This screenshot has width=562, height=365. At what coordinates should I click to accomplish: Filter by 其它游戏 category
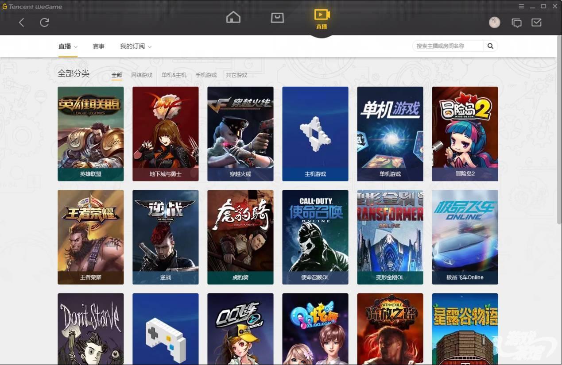tap(236, 75)
